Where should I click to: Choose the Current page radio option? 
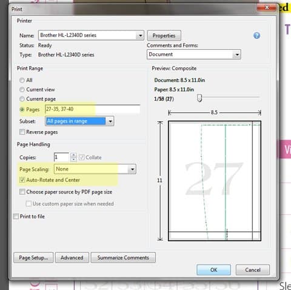pyautogui.click(x=22, y=99)
